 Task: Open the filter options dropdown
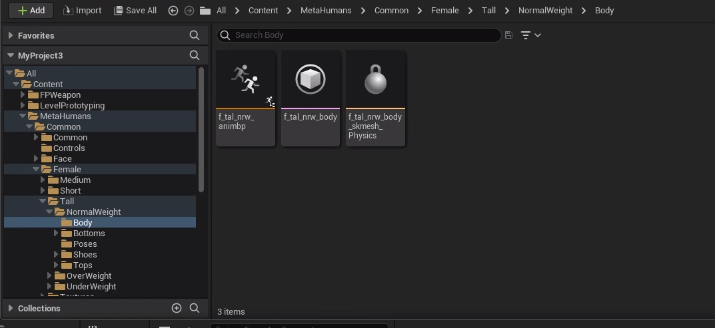pos(530,35)
